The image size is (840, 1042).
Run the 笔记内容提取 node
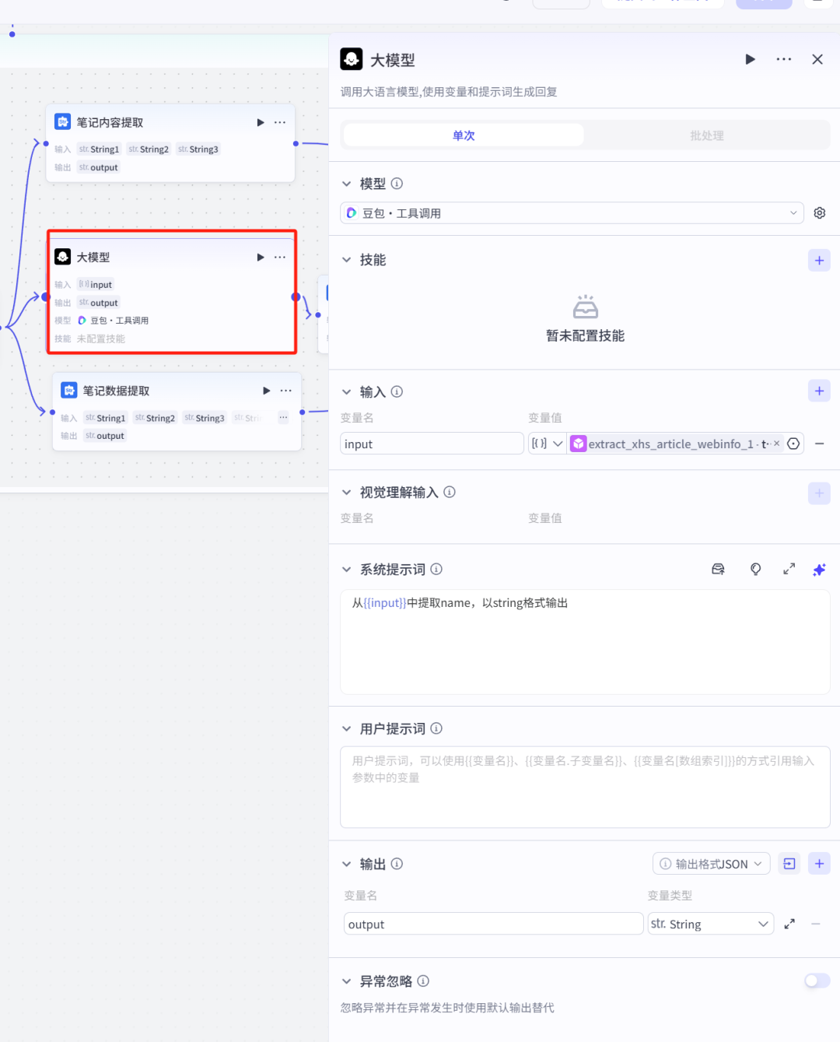point(261,121)
